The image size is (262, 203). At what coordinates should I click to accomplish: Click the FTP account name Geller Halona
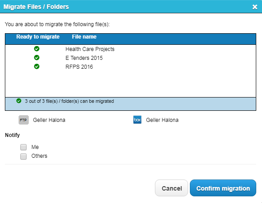49,120
